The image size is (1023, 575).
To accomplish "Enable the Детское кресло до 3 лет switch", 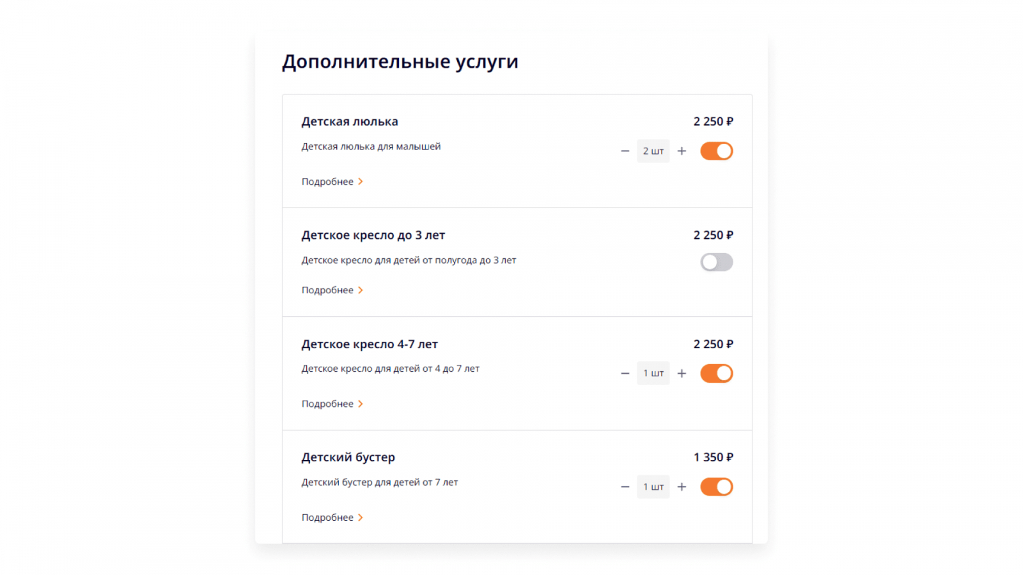I will [x=716, y=262].
